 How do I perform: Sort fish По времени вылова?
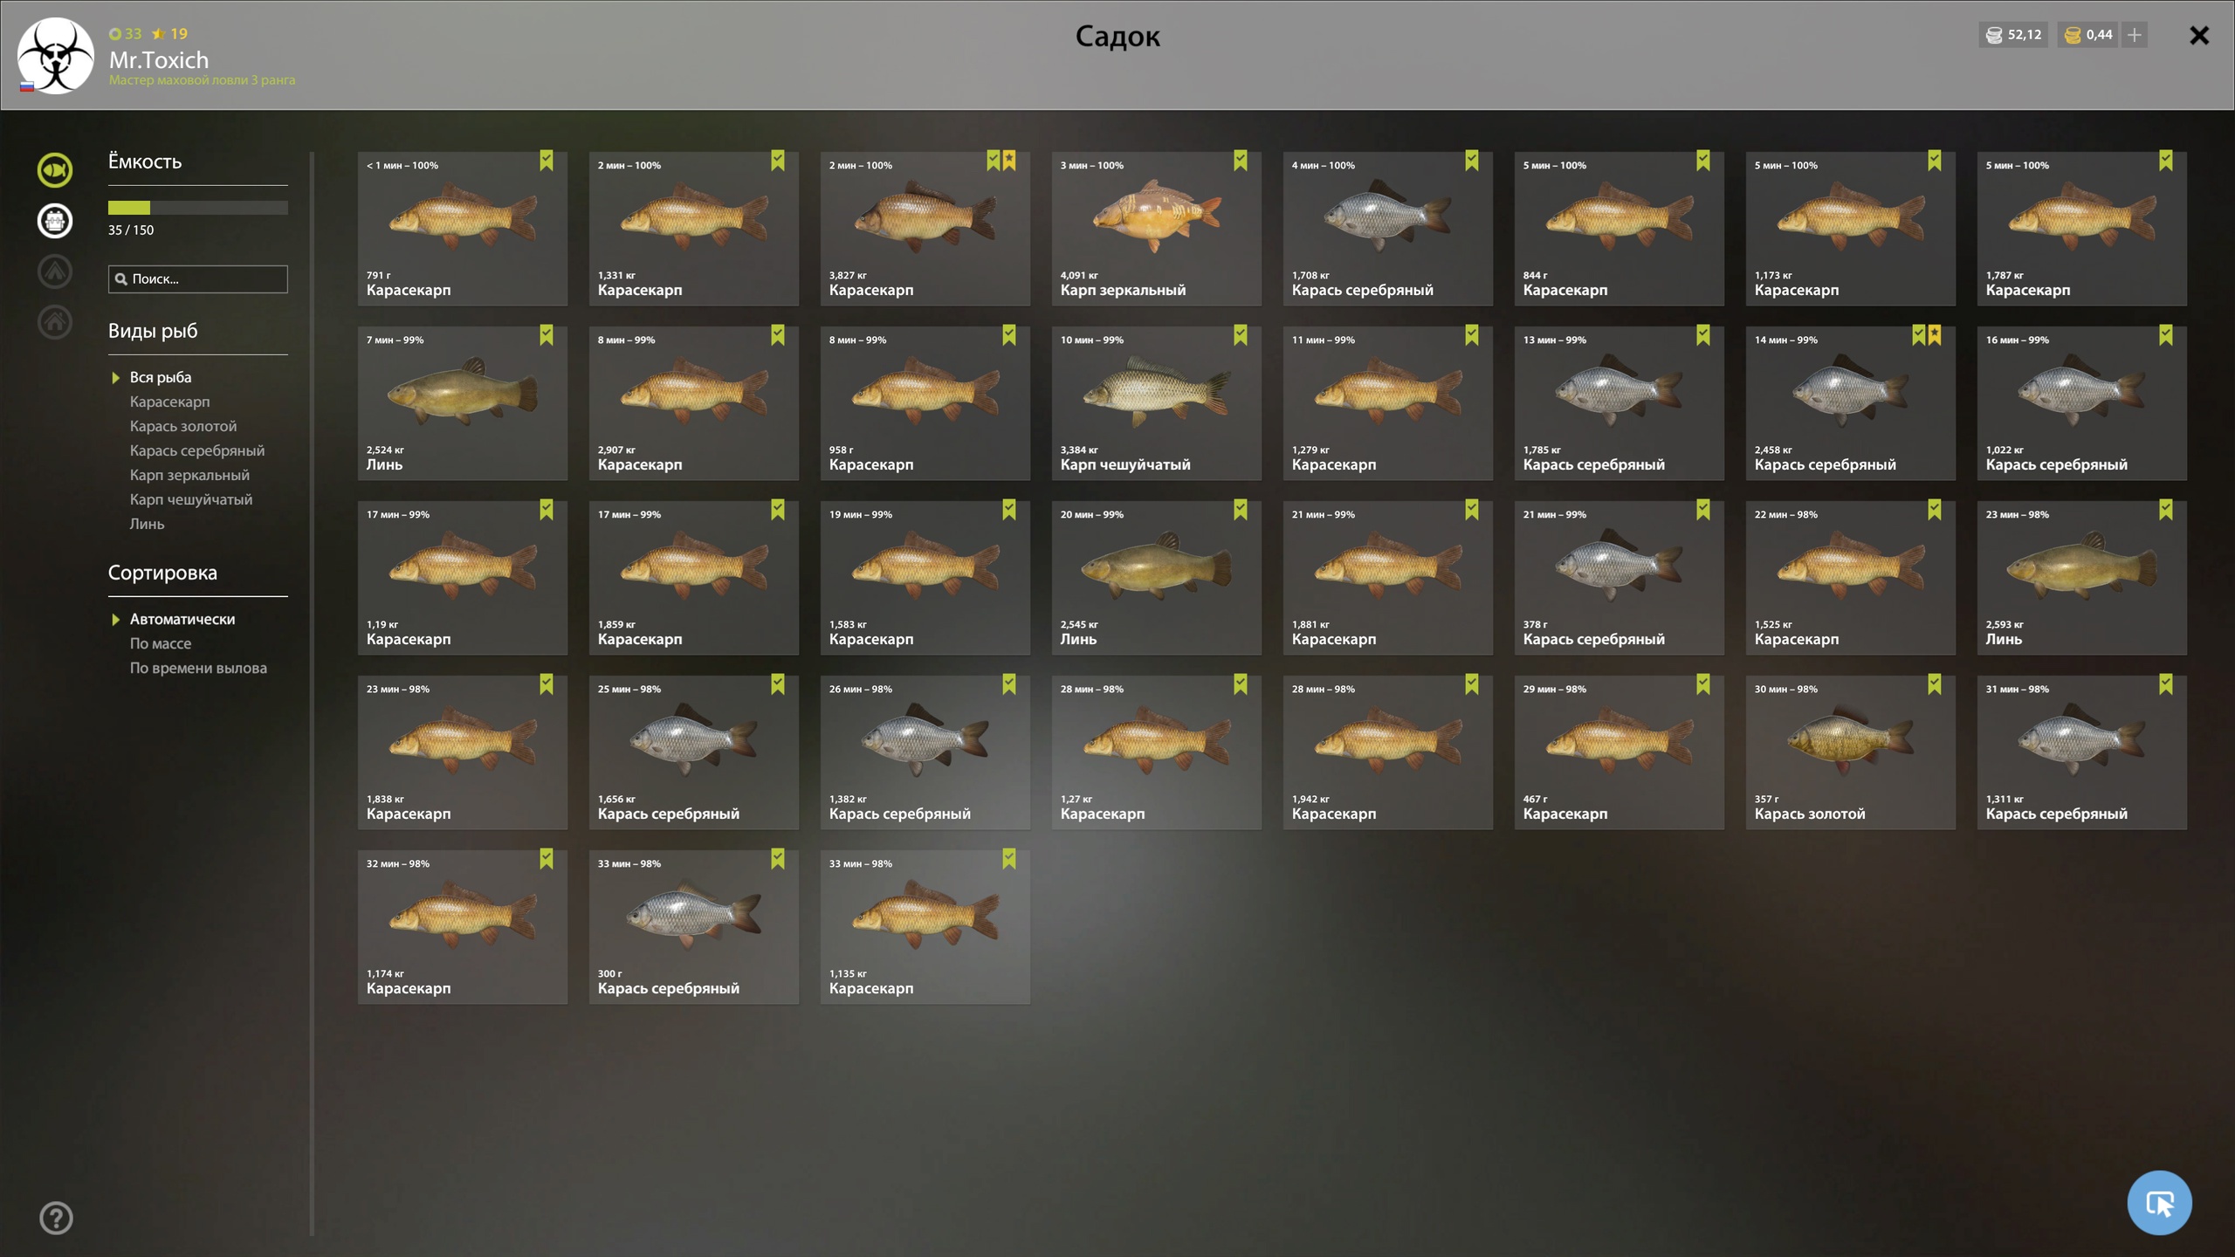198,668
